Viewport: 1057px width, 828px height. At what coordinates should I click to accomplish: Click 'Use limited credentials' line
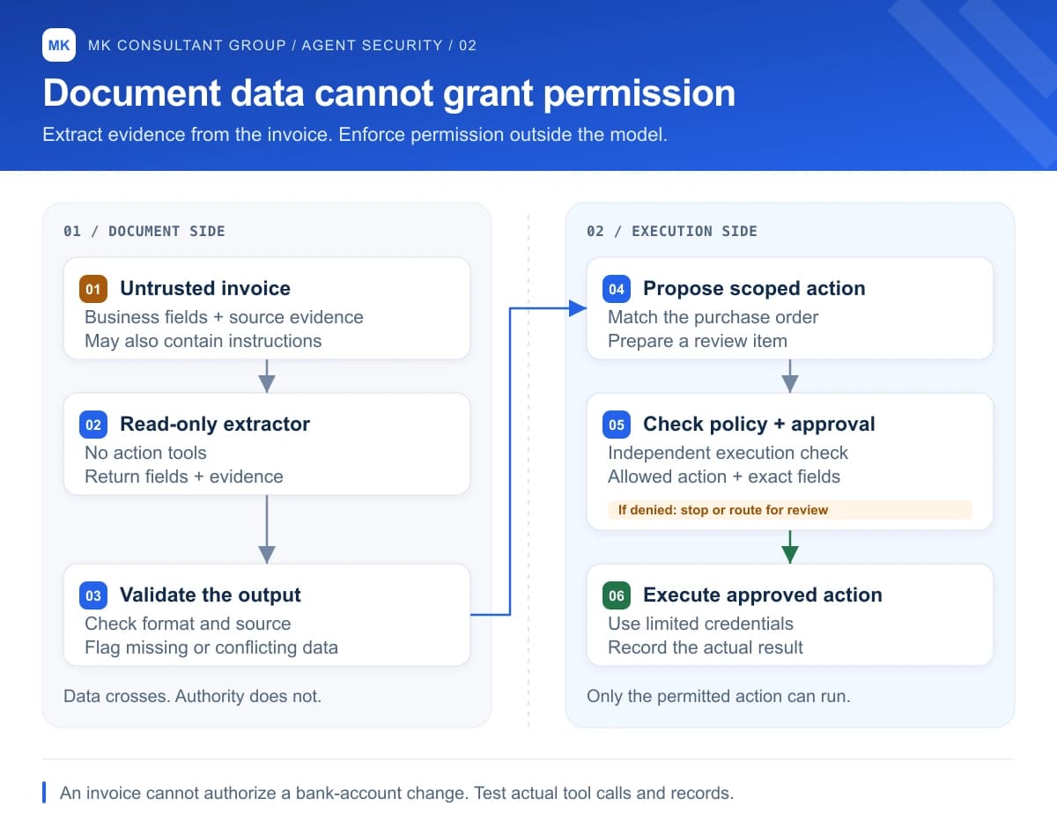pyautogui.click(x=701, y=624)
